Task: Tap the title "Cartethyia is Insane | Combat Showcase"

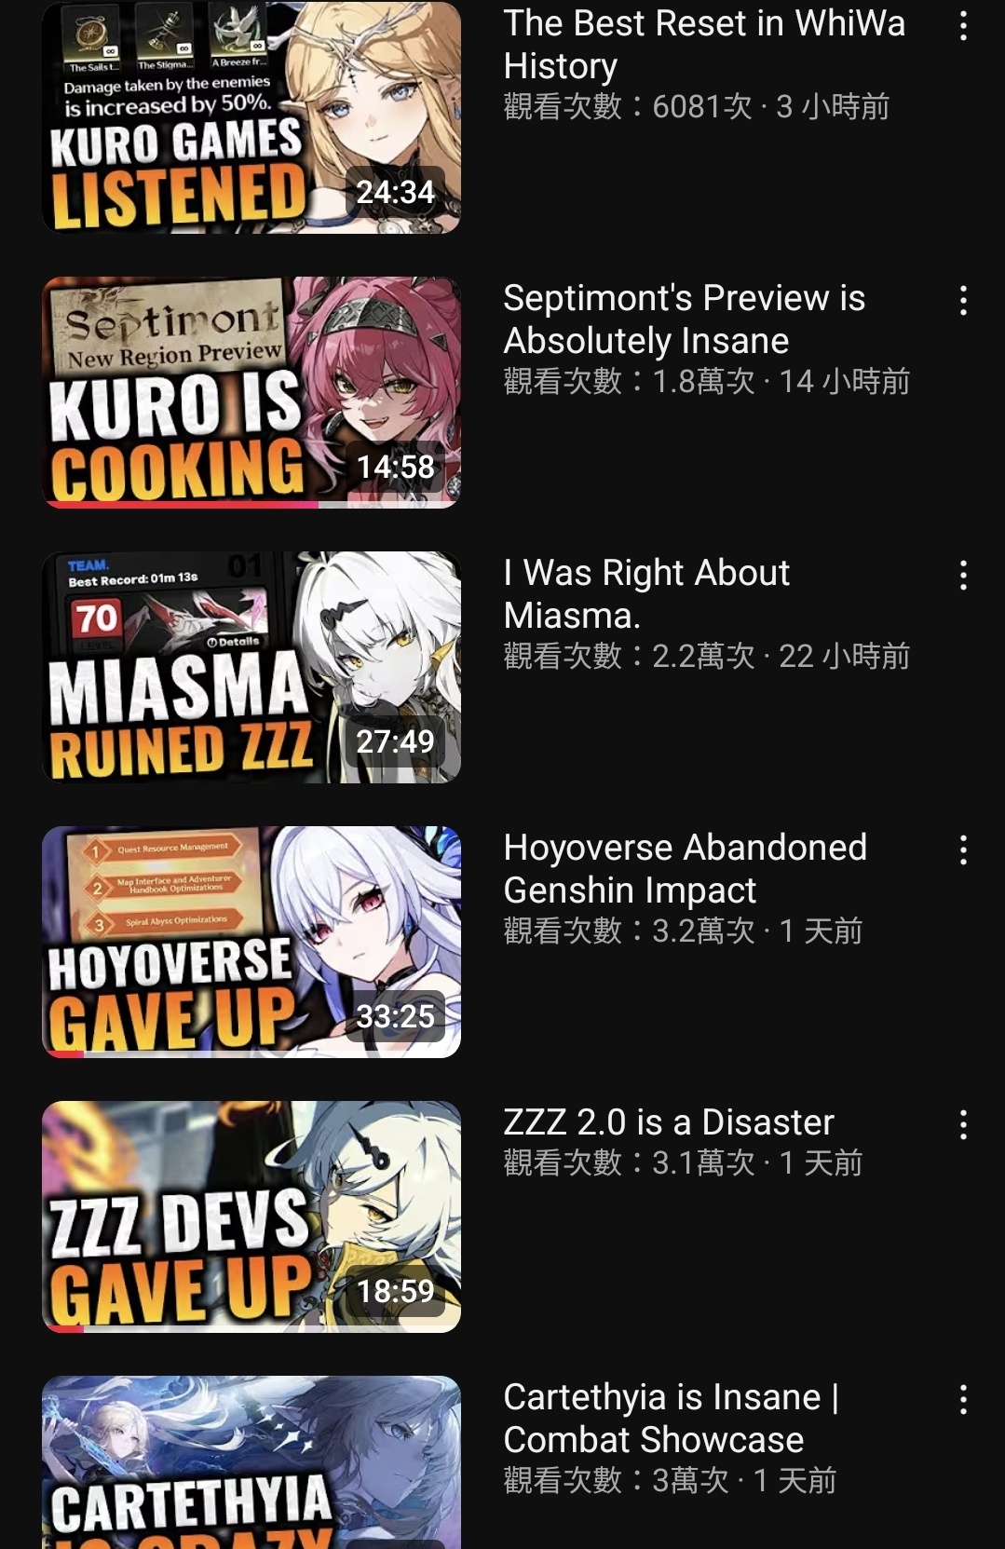Action: point(672,1419)
